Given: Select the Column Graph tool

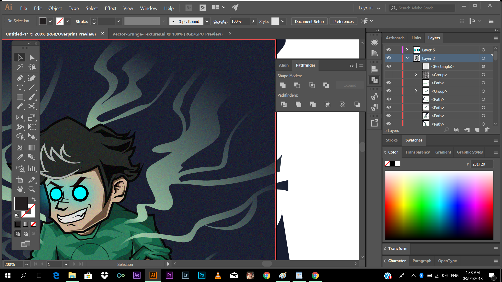Looking at the screenshot, I should tap(32, 168).
